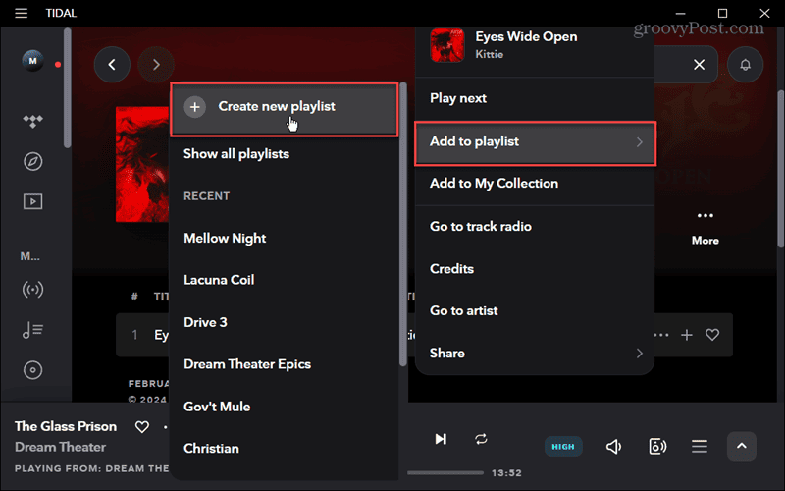Open the More three-dots button for album
The image size is (785, 491).
(706, 228)
